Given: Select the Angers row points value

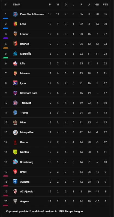Looking at the screenshot, I should (105, 201).
